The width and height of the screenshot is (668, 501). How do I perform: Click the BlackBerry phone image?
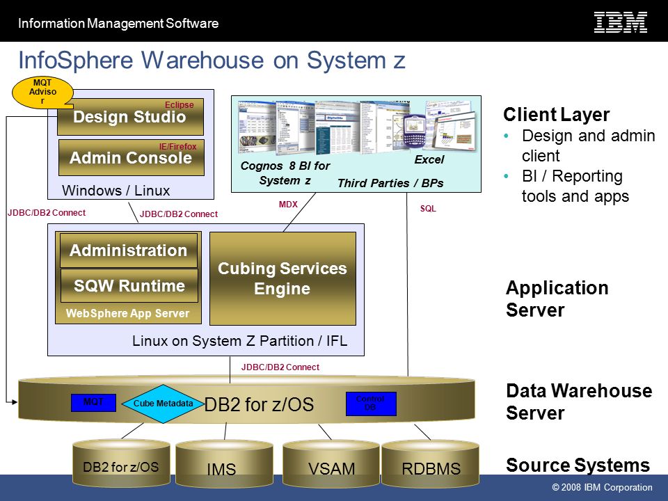tap(413, 130)
